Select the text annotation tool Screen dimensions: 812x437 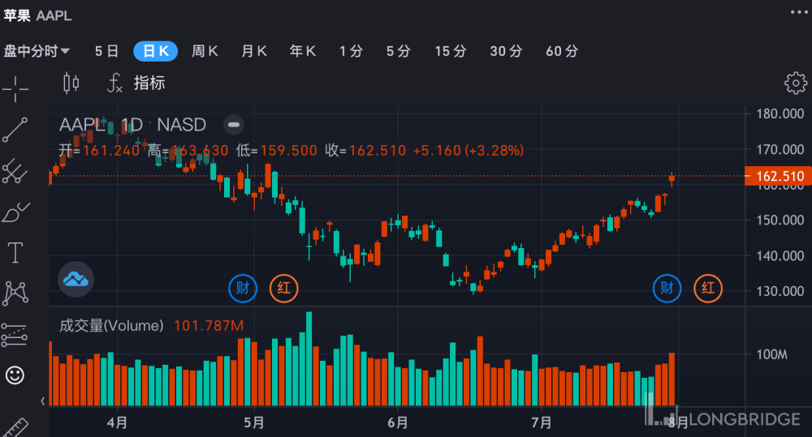(x=15, y=252)
